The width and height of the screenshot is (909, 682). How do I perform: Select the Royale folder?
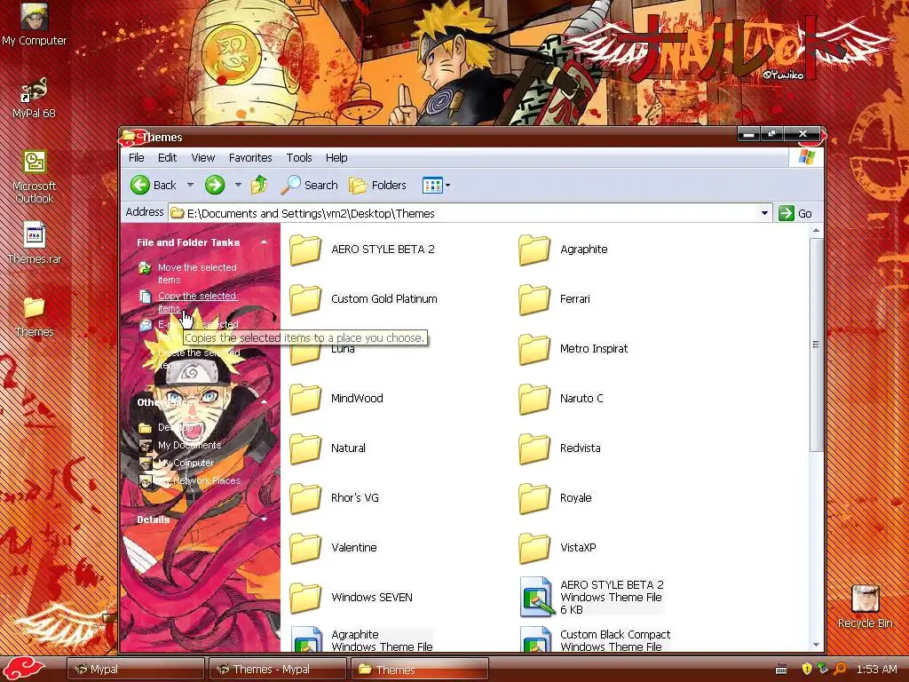tap(556, 497)
